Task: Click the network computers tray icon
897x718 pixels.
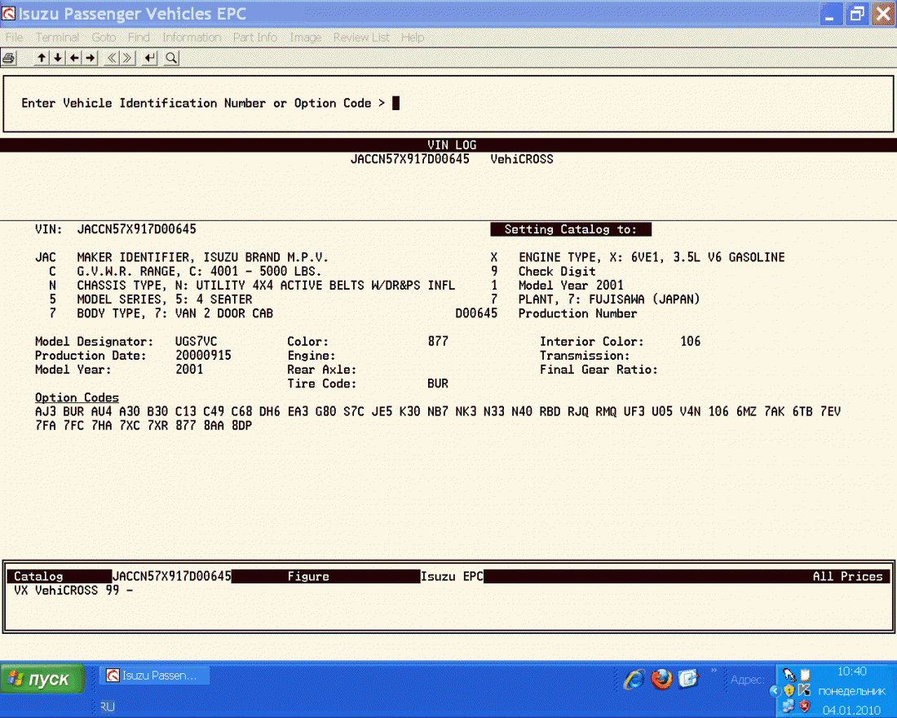Action: (x=789, y=706)
